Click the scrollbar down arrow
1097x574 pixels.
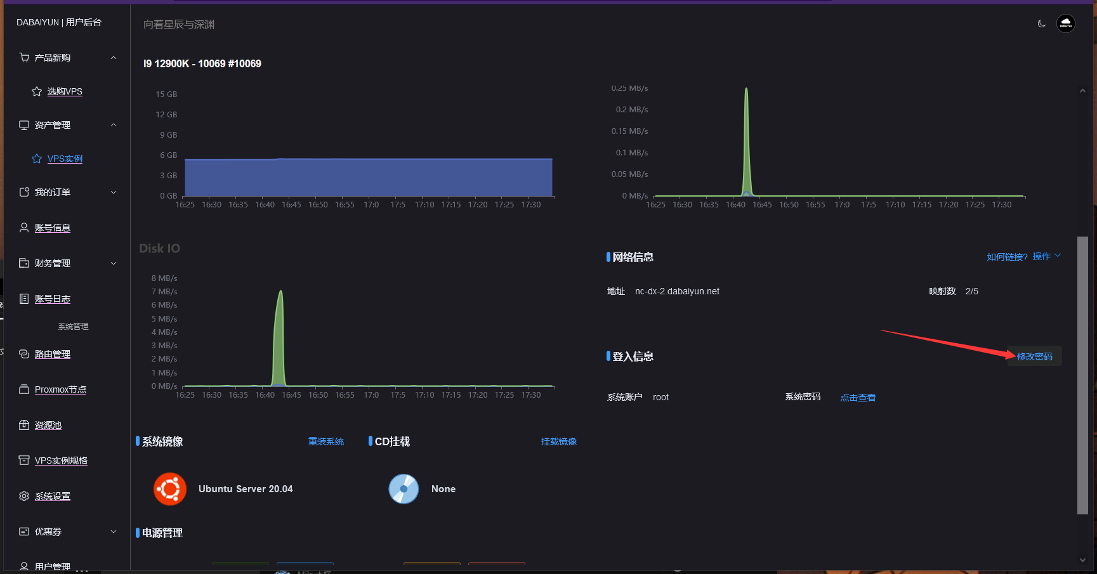click(1082, 560)
